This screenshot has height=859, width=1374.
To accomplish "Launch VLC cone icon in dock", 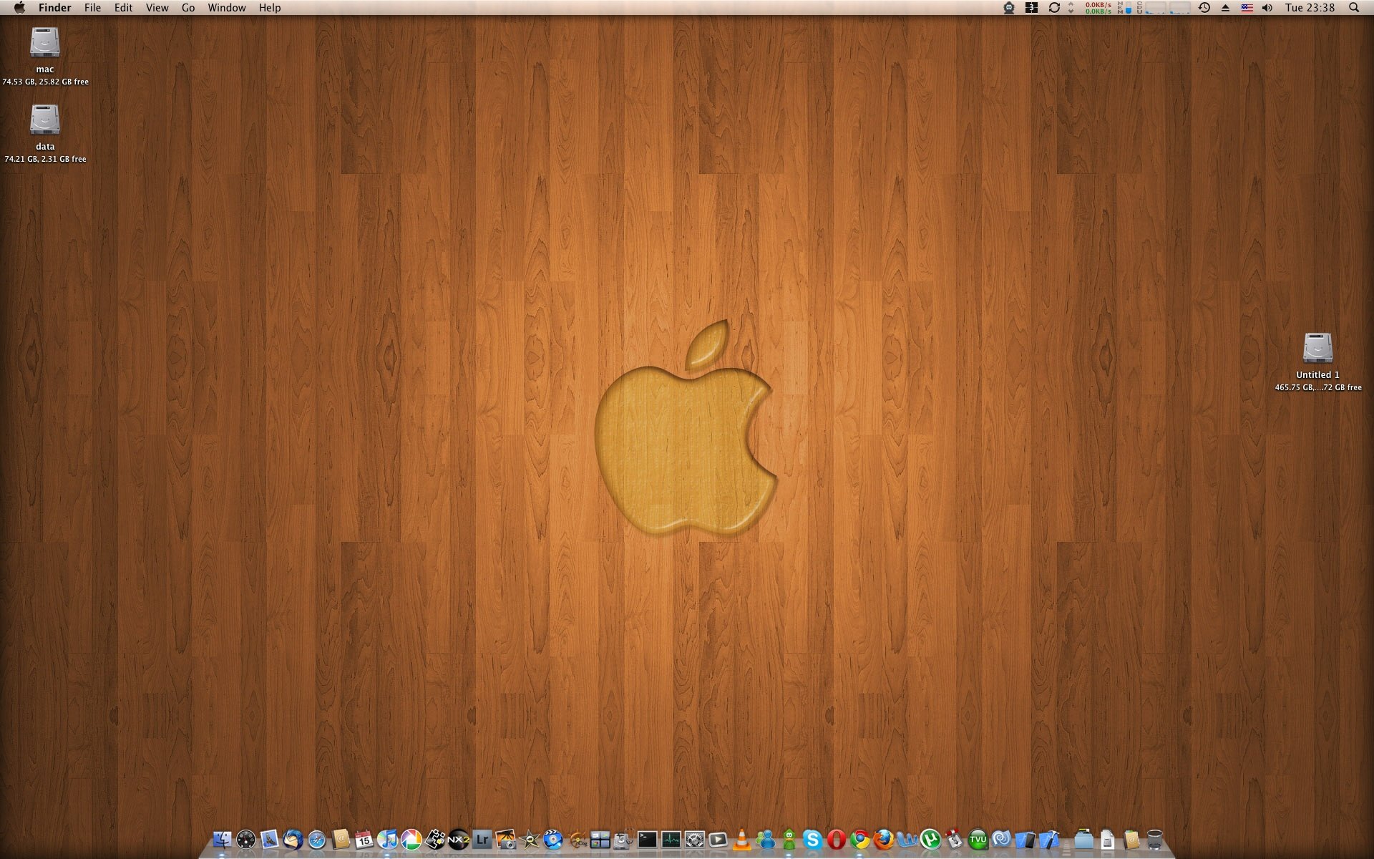I will click(741, 839).
